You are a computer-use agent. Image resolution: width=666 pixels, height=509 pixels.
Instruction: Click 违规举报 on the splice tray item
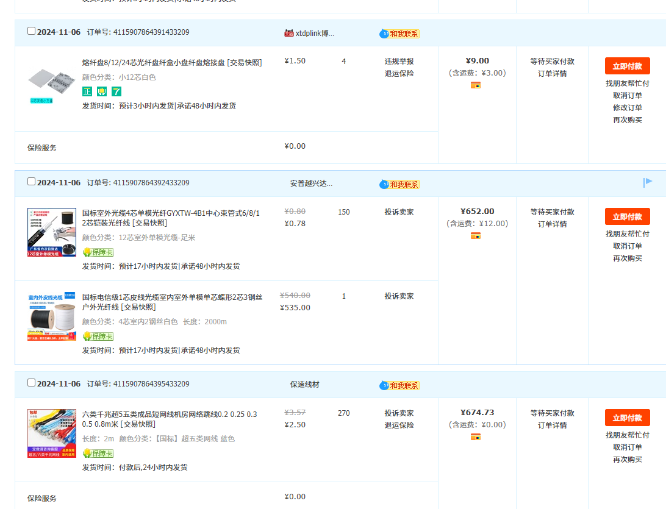(x=399, y=62)
